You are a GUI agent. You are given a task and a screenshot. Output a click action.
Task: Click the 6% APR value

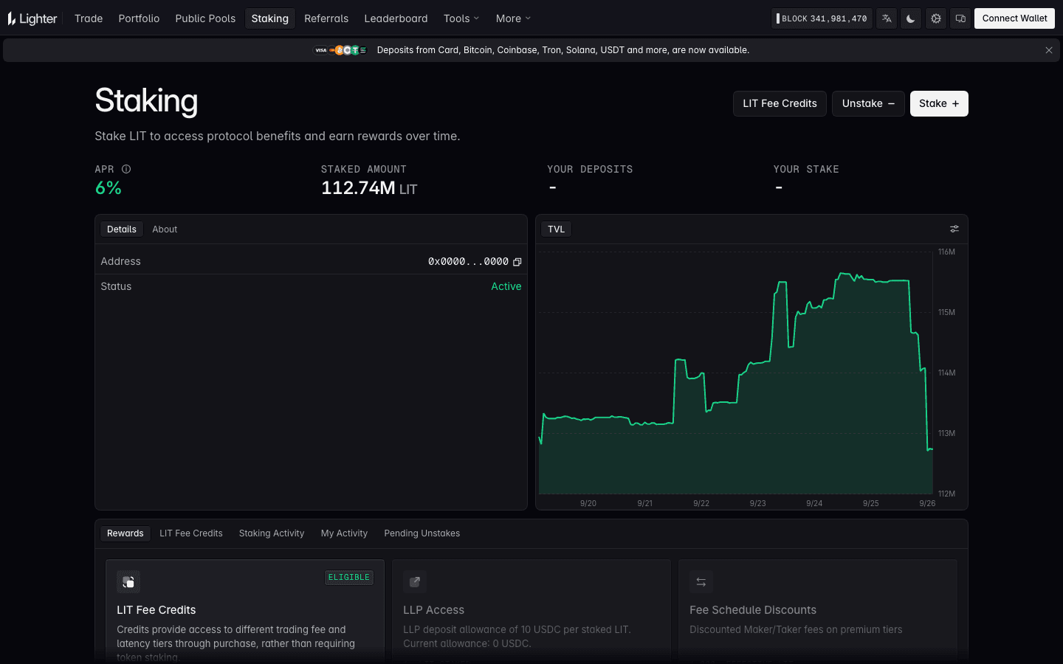pyautogui.click(x=109, y=188)
